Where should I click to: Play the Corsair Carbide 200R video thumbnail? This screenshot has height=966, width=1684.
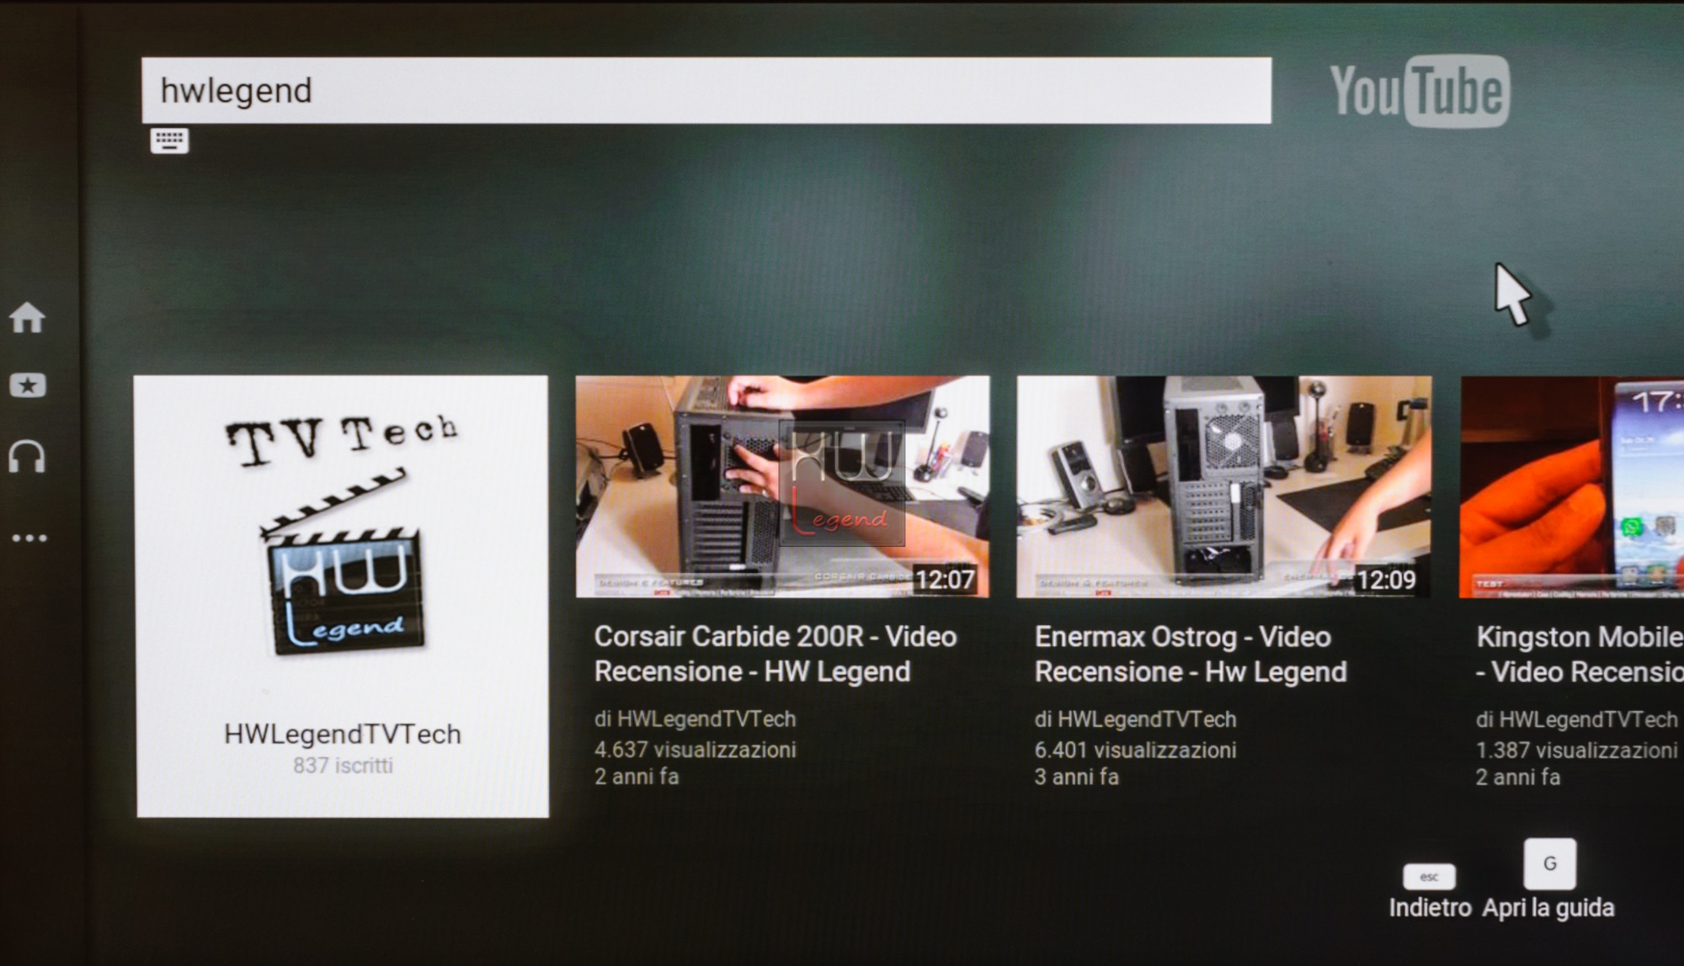pos(782,486)
